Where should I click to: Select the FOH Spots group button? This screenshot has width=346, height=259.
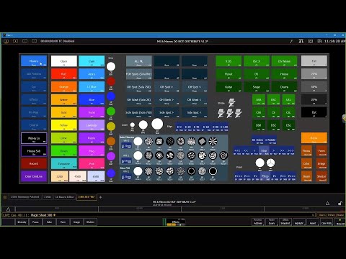click(139, 74)
